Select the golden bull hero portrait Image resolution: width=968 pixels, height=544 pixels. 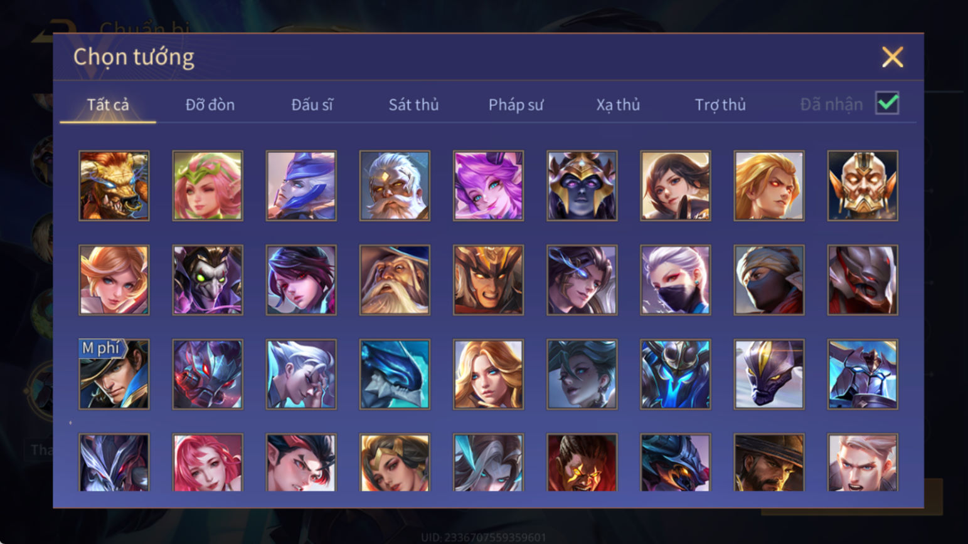114,186
